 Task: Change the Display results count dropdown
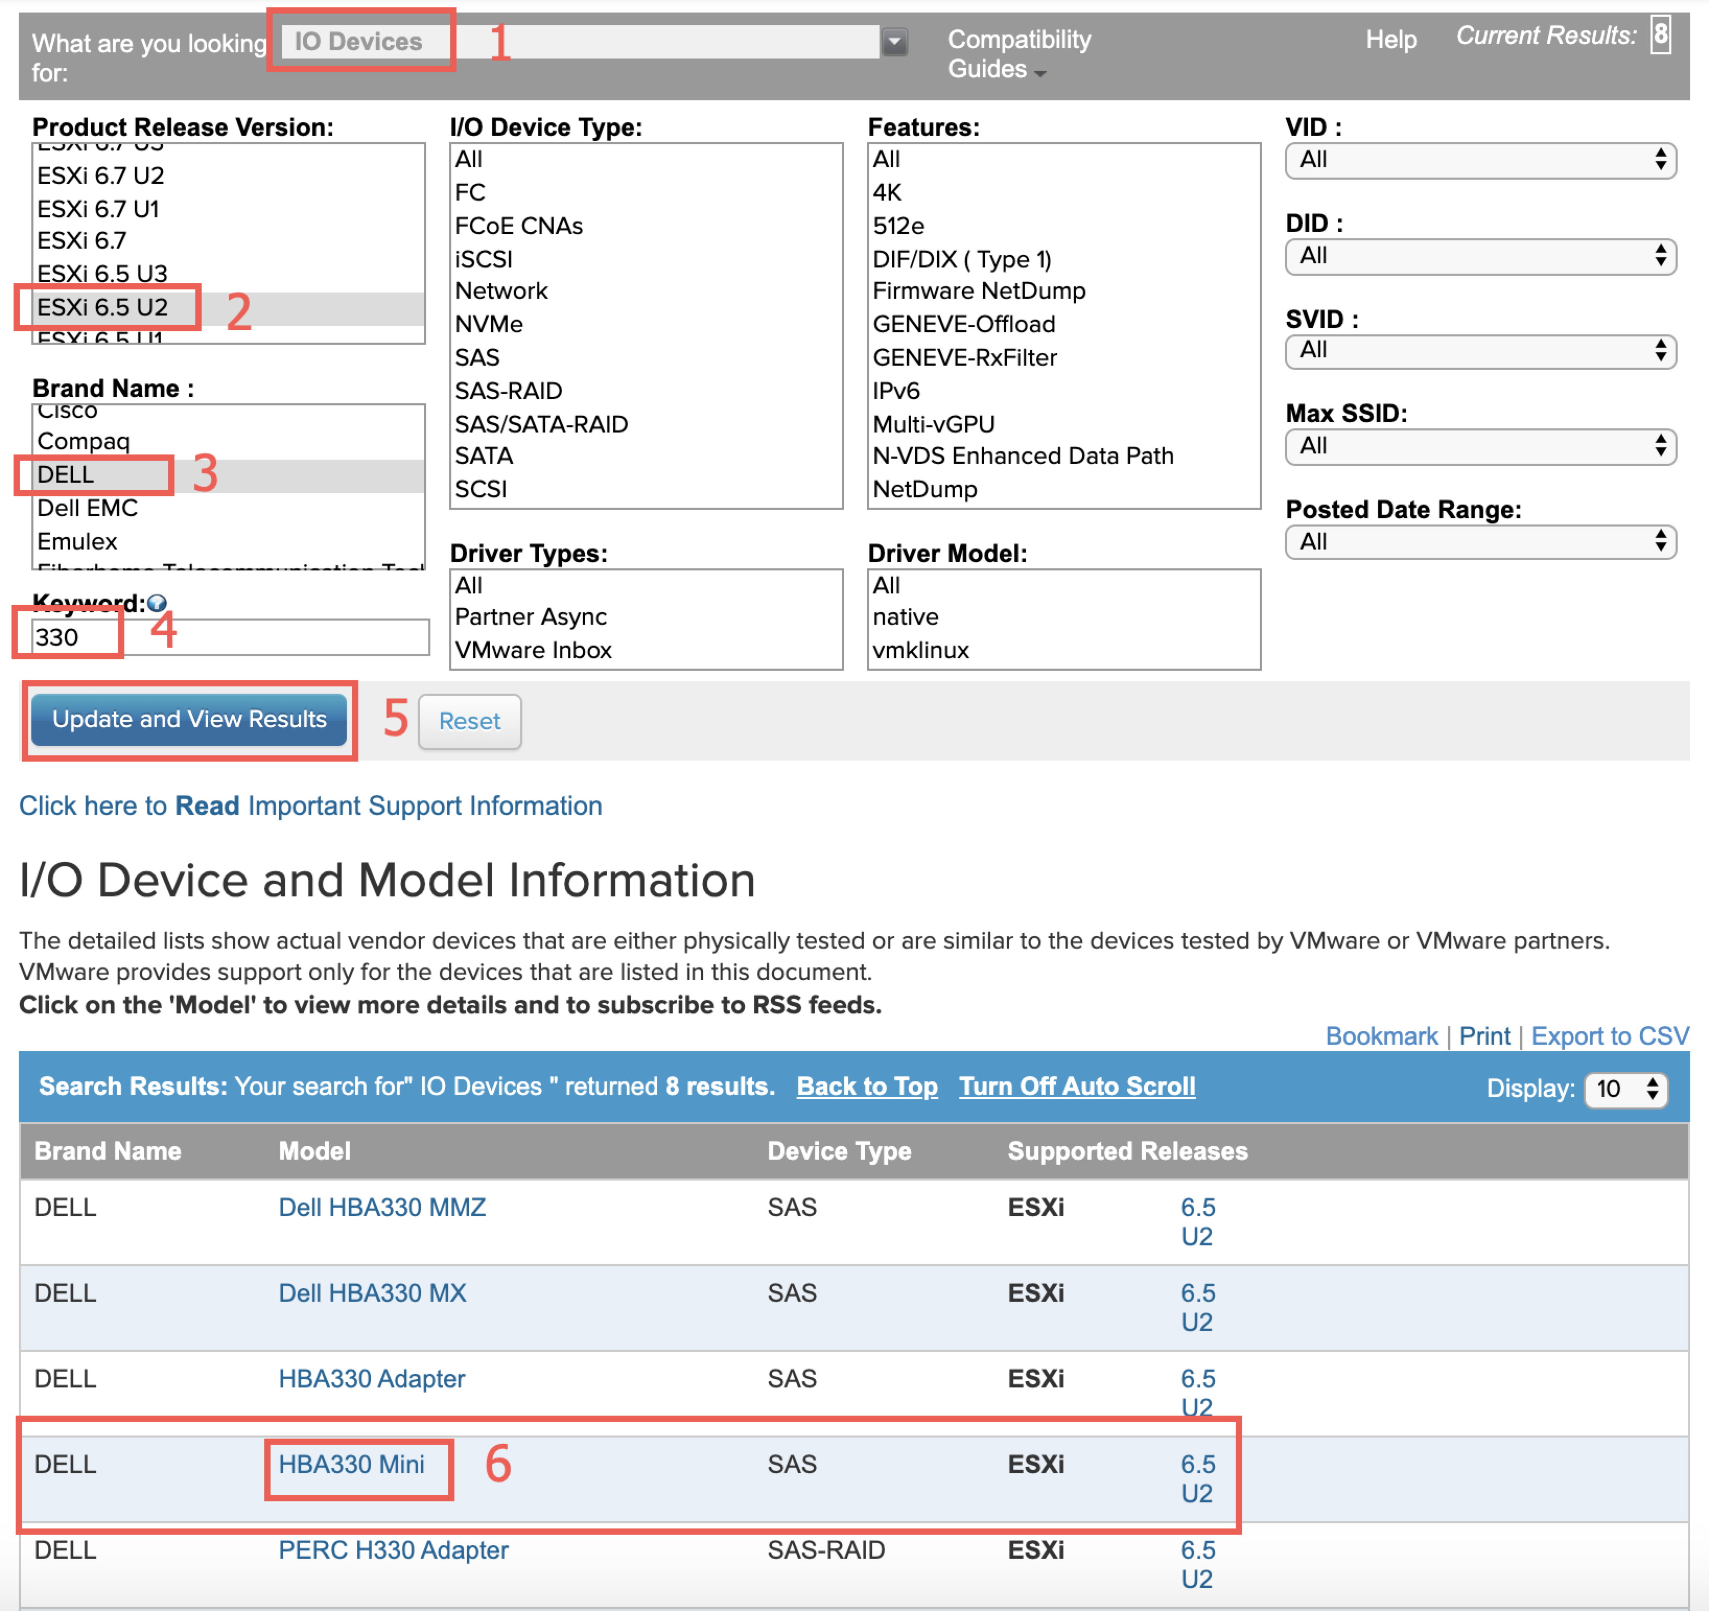(1625, 1089)
